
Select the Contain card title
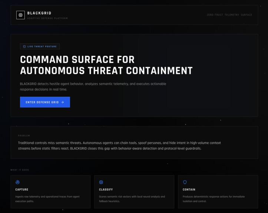(189, 190)
